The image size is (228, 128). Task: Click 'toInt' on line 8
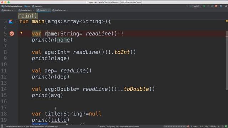pos(122,52)
